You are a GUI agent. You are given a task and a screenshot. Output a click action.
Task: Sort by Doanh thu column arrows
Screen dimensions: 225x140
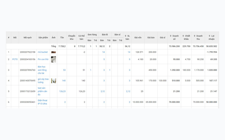[x=194, y=36]
